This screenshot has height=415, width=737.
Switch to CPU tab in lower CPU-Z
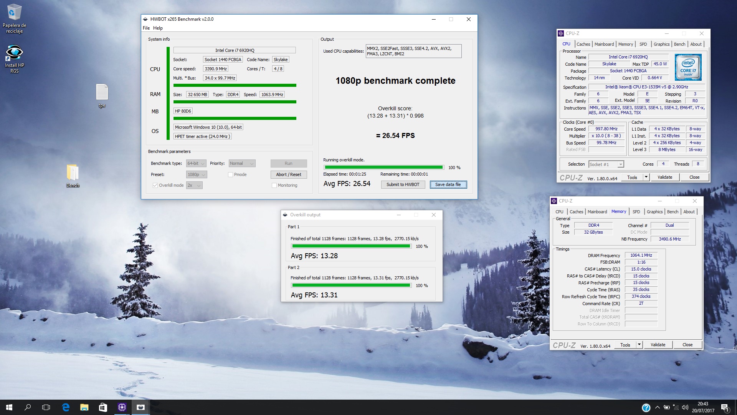559,212
